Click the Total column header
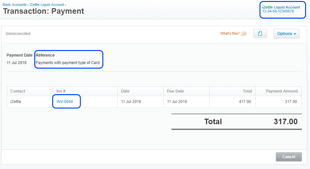 point(247,91)
